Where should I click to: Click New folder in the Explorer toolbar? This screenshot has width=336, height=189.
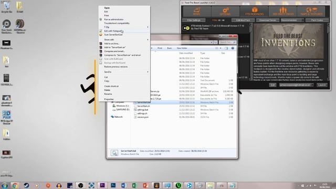[x=182, y=48]
